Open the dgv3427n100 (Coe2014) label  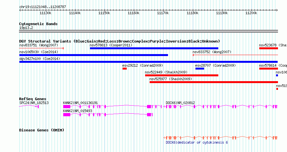coord(40,59)
